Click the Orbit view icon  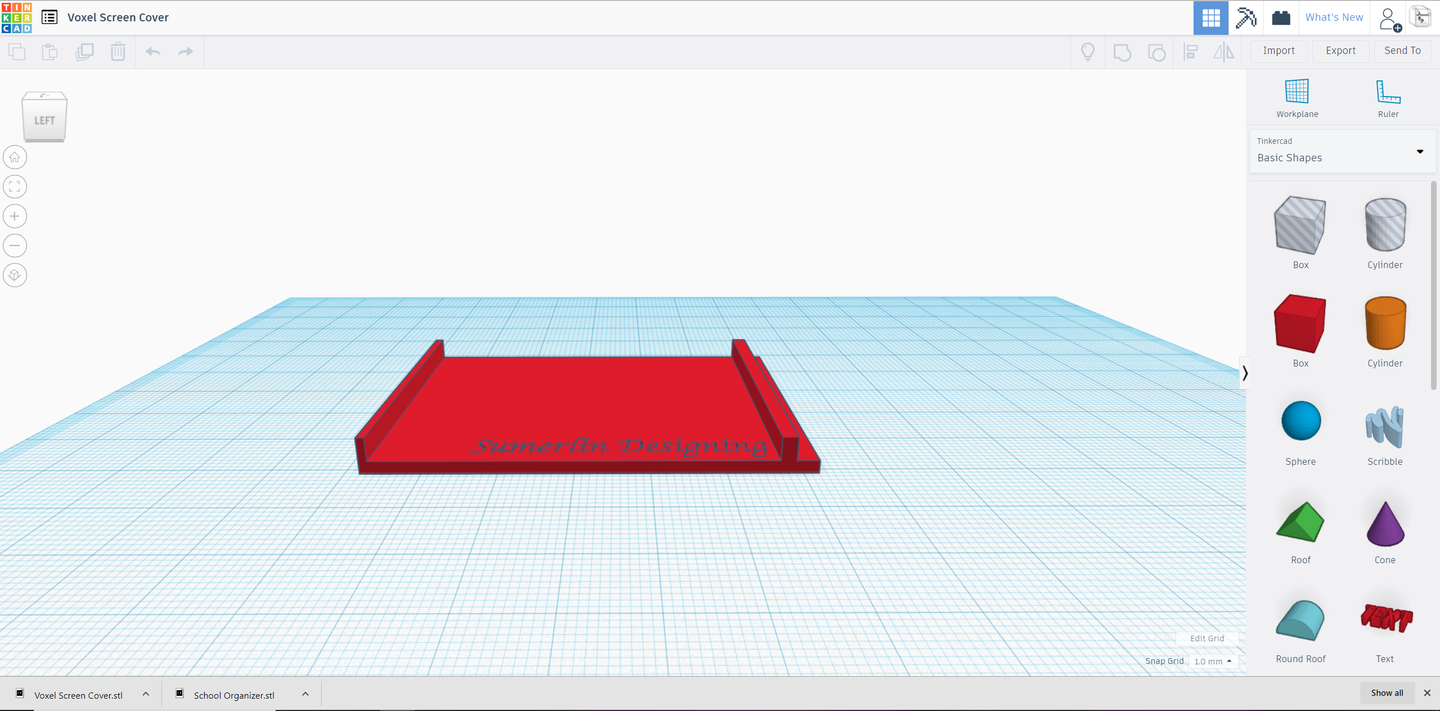pos(16,274)
